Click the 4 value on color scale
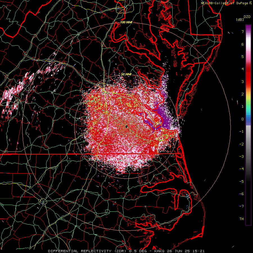253x253 pixels. 243,69
